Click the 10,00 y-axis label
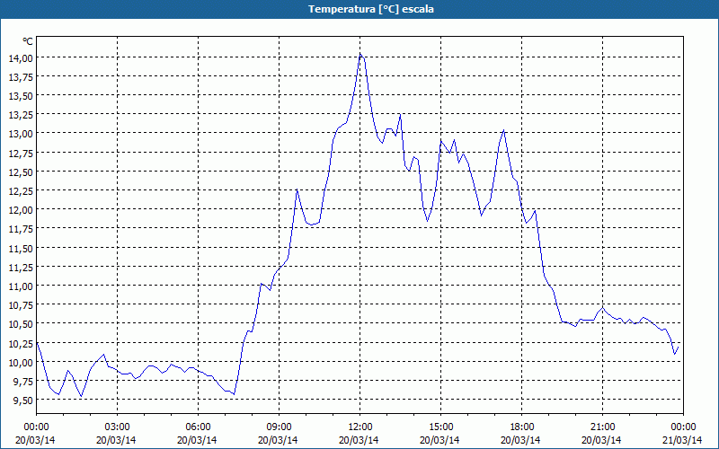The width and height of the screenshot is (719, 449). click(21, 363)
